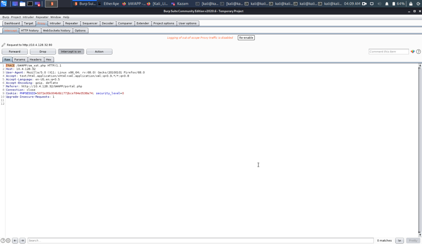Screen dimensions: 422x244
Task: Switch to the Repeater tool tab
Action: pyautogui.click(x=72, y=23)
